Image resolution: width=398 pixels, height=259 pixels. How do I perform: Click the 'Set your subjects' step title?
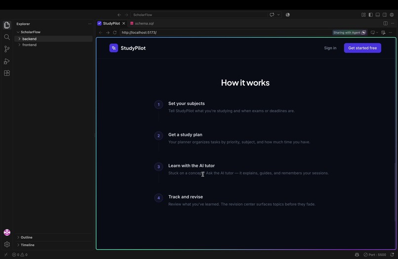coord(186,103)
